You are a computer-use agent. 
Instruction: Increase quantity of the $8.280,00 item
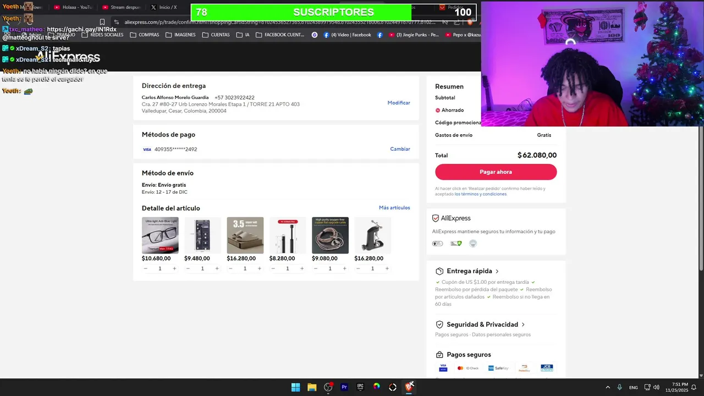tap(302, 268)
